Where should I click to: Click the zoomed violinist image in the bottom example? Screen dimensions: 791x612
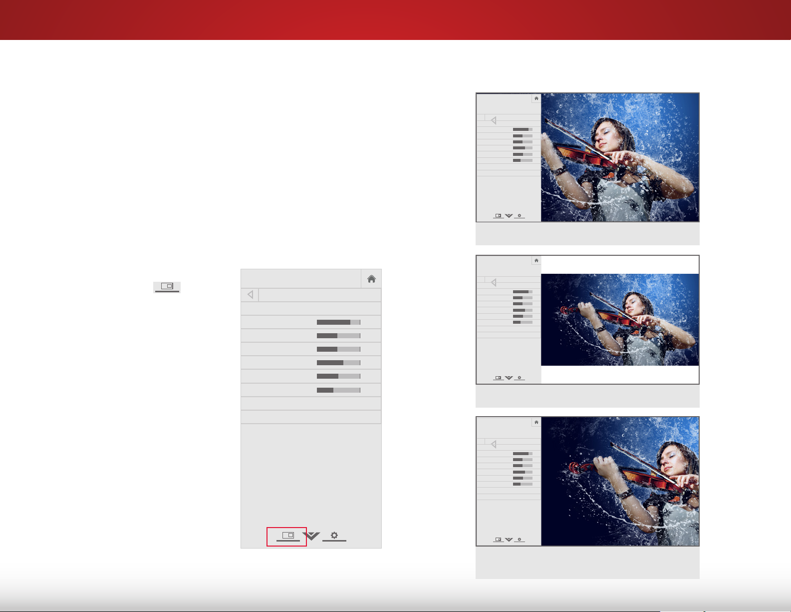(620, 482)
